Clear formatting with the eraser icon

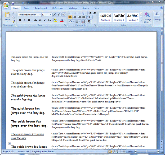click(64, 15)
